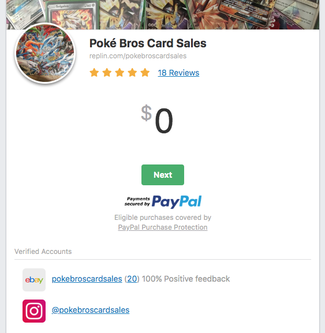Click the eBay logo icon
Image resolution: width=325 pixels, height=333 pixels.
click(x=34, y=280)
